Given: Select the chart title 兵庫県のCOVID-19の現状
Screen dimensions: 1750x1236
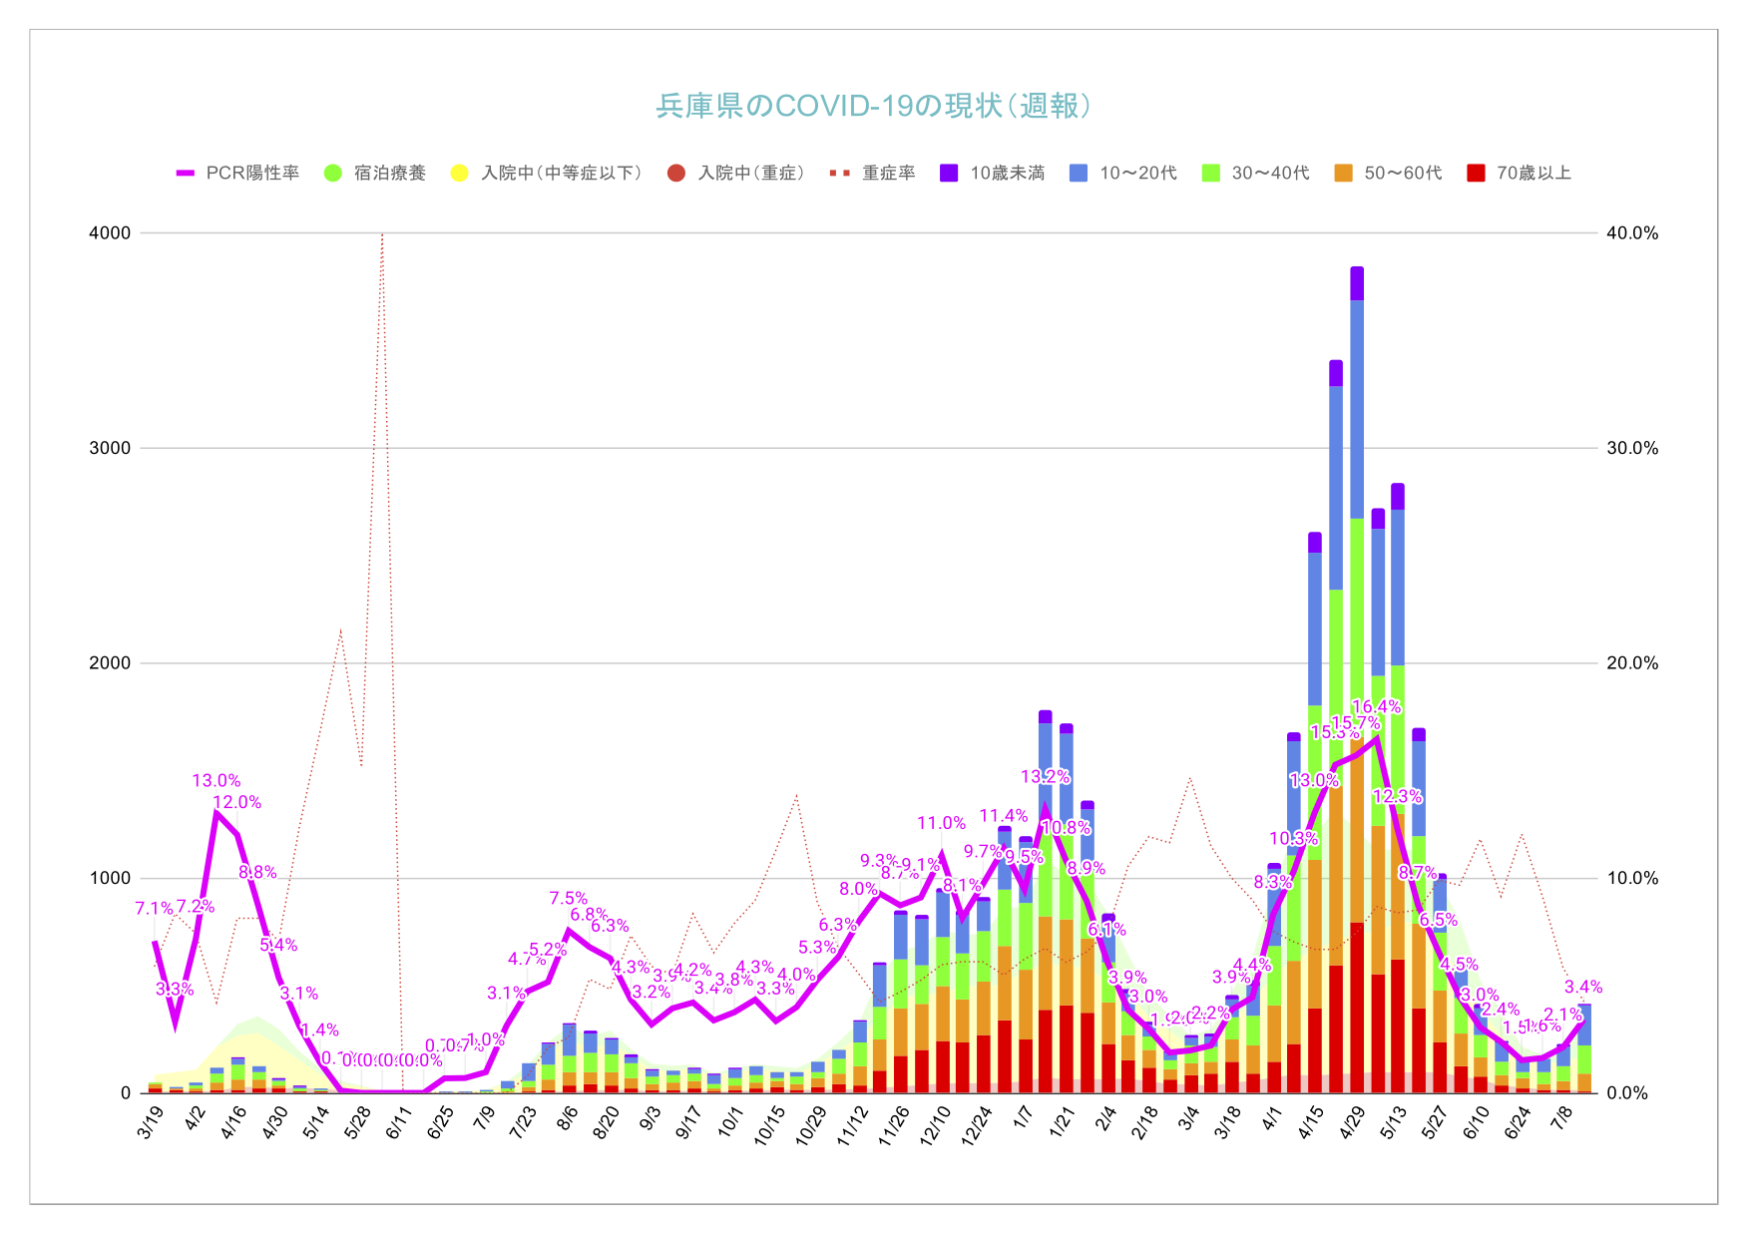Looking at the screenshot, I should [x=873, y=106].
